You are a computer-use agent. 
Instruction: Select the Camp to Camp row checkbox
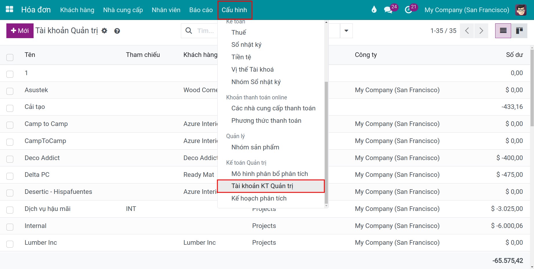coord(10,125)
